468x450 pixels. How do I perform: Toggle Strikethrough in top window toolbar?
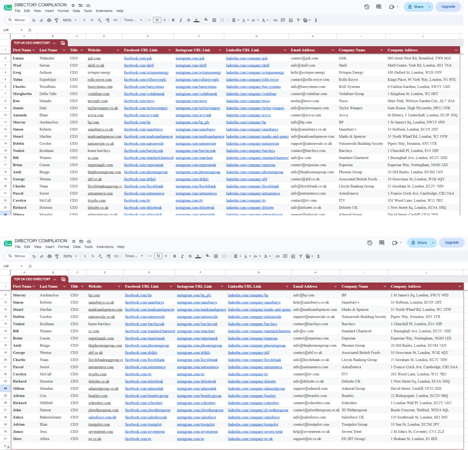coord(188,20)
